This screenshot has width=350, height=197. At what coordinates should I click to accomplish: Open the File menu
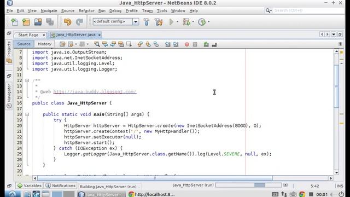coord(10,11)
